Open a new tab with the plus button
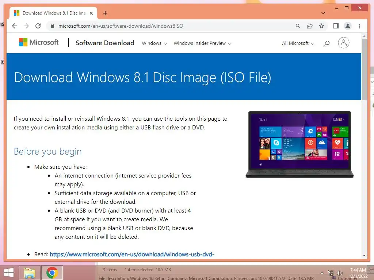 click(x=105, y=13)
